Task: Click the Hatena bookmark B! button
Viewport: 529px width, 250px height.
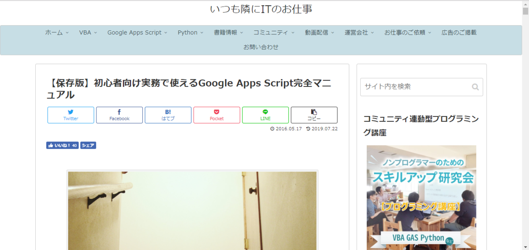Action: (x=168, y=115)
